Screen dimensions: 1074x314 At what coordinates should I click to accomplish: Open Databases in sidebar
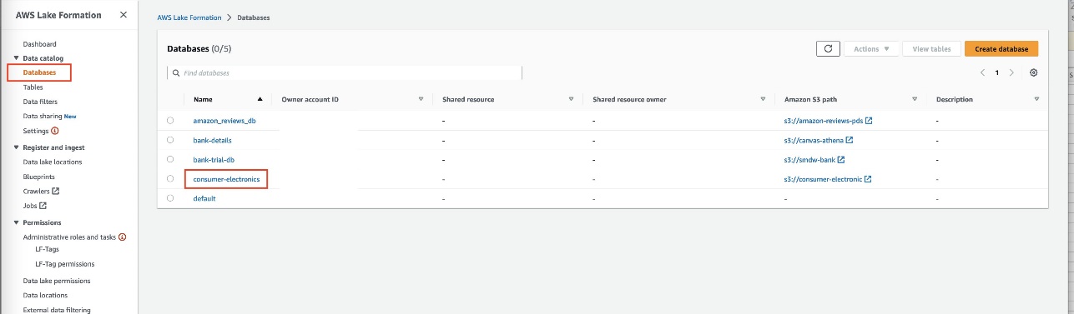(40, 72)
